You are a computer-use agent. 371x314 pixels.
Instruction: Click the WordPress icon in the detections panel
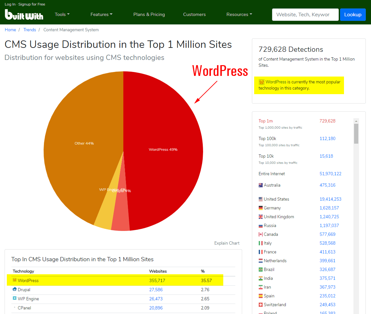coord(261,82)
